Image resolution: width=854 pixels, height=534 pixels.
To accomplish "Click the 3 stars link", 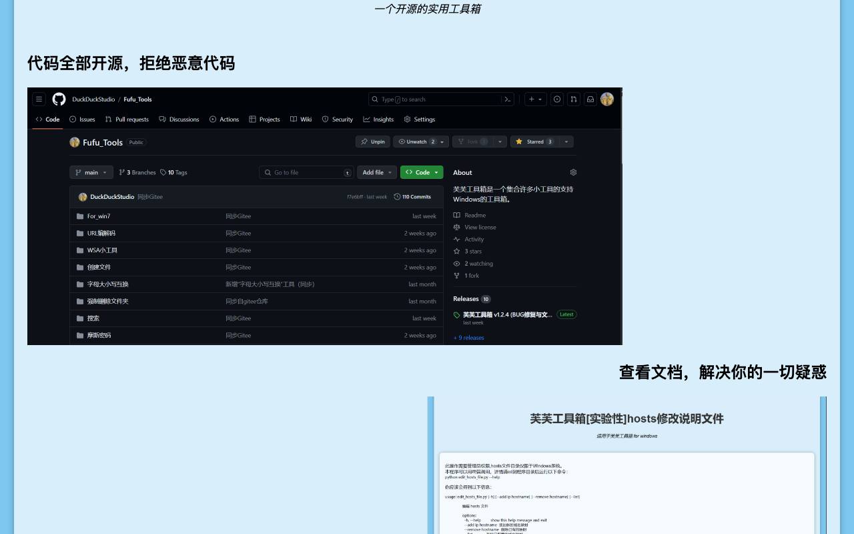I will 473,252.
